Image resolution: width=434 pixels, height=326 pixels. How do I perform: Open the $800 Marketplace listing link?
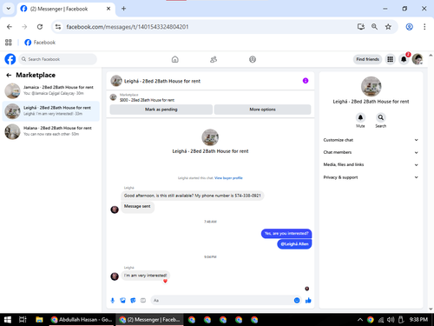point(147,100)
